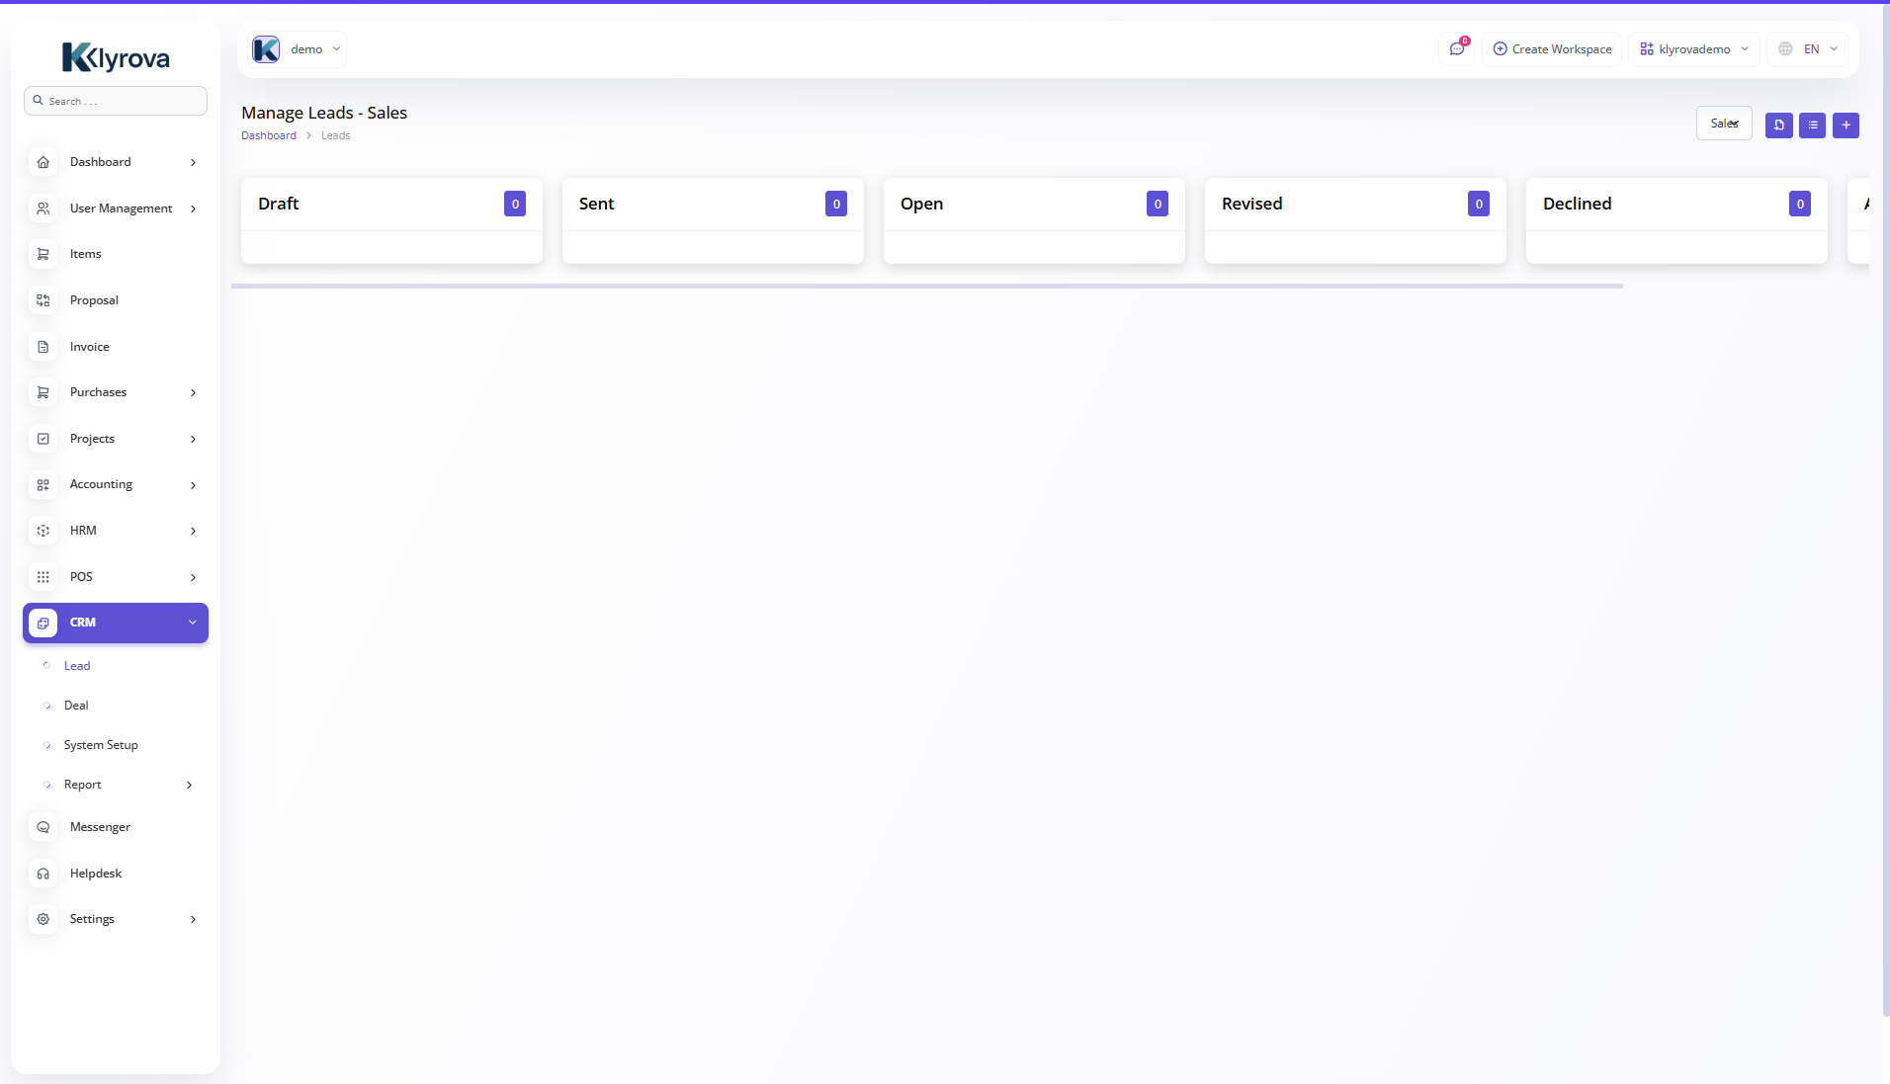Select System Setup under CRM

click(101, 745)
